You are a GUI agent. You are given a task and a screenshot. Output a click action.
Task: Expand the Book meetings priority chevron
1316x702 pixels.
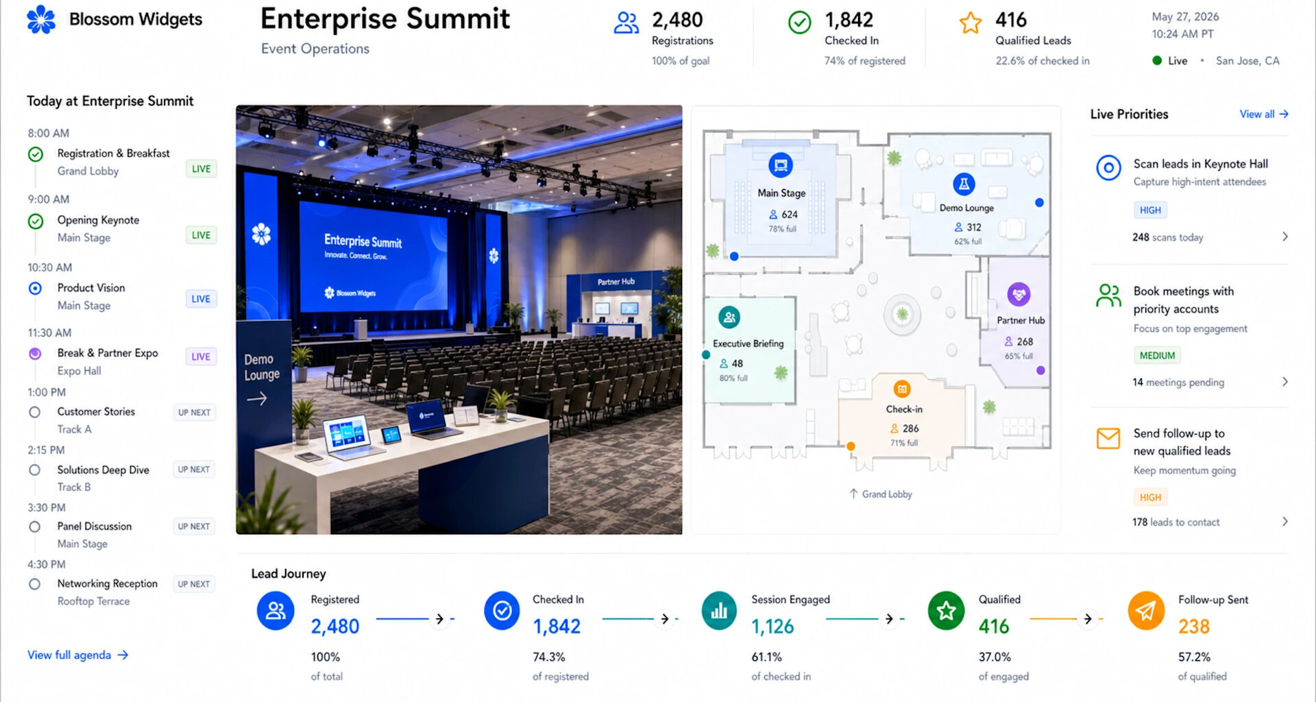[x=1284, y=382]
